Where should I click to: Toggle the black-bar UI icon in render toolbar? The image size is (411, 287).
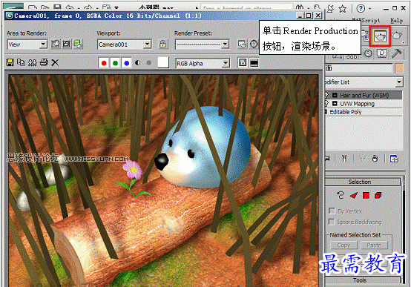(254, 62)
